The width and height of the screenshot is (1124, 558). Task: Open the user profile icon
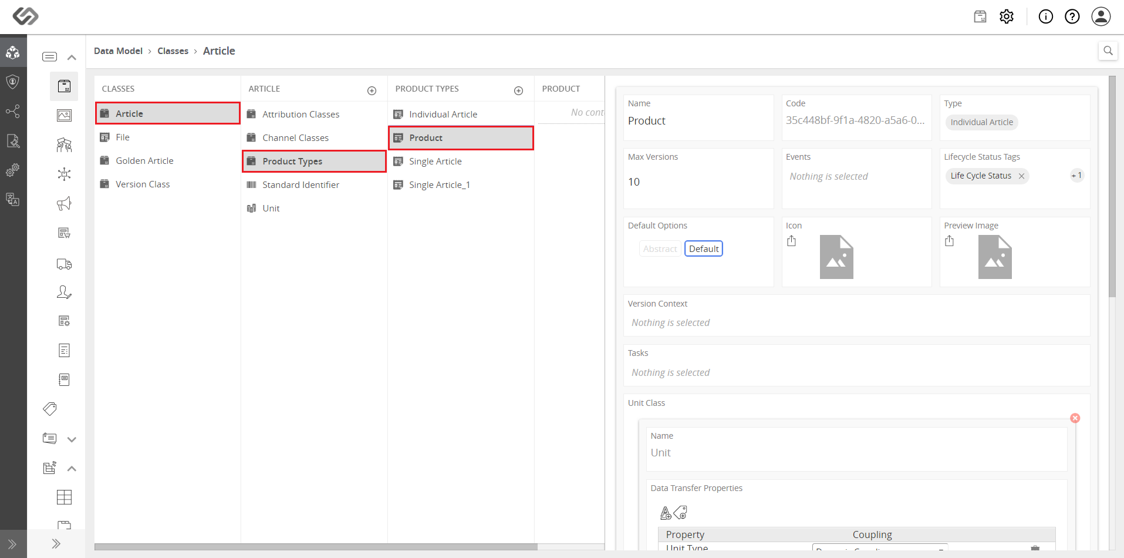[x=1101, y=16]
